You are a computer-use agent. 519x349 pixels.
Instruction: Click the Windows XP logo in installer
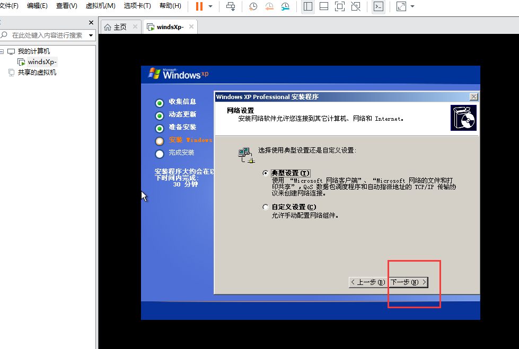(x=178, y=74)
